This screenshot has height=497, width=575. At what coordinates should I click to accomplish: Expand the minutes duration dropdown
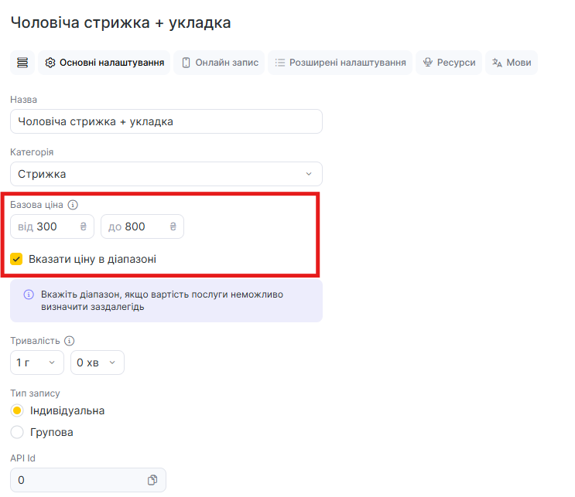[x=98, y=363]
